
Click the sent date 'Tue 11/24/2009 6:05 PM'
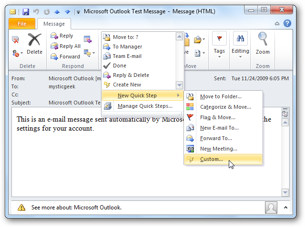pyautogui.click(x=260, y=78)
